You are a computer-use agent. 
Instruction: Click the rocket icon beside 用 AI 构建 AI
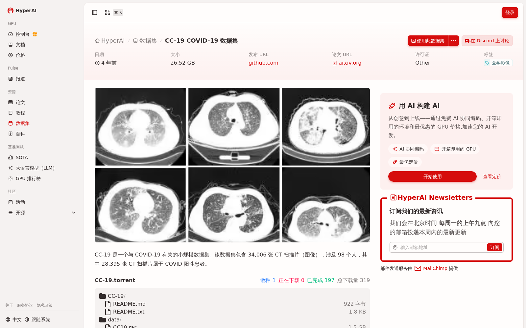click(392, 106)
